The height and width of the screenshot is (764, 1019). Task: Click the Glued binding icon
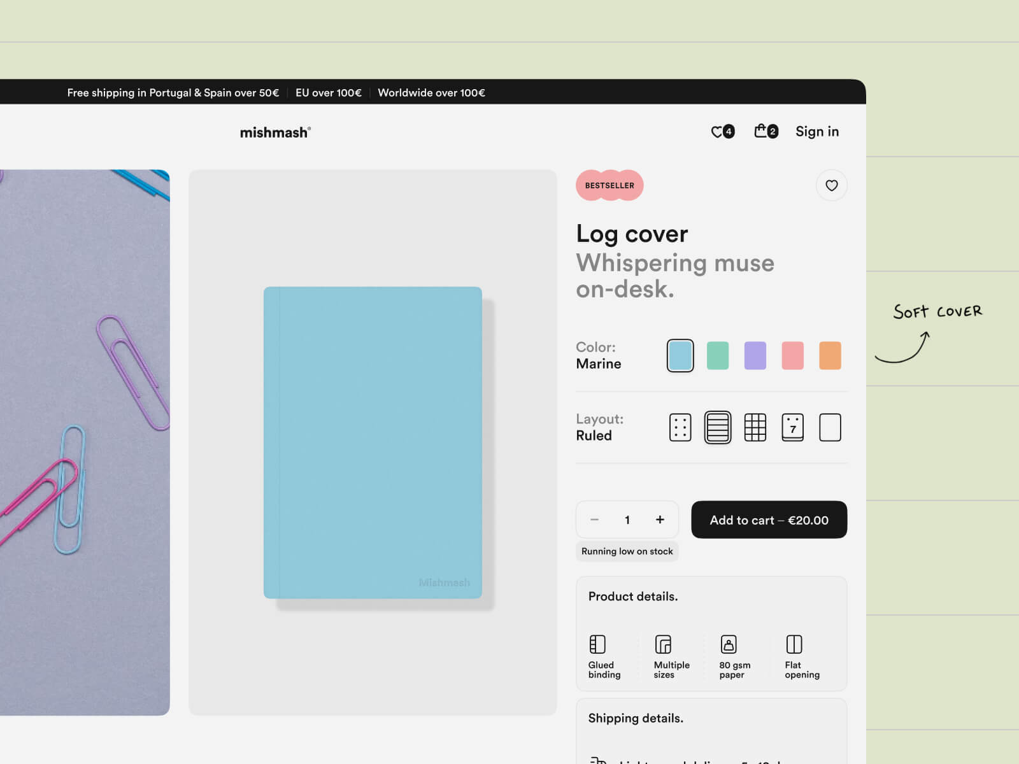(x=597, y=644)
